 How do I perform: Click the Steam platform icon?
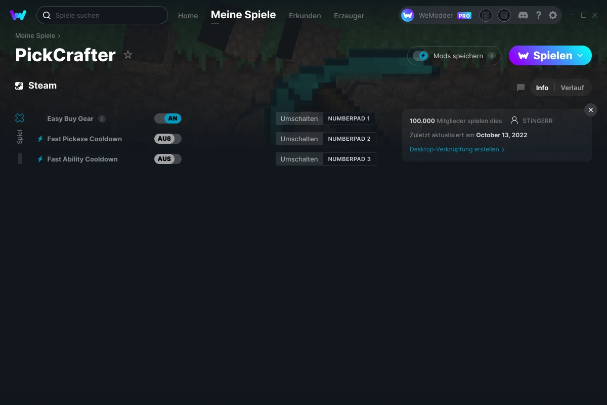coord(19,86)
